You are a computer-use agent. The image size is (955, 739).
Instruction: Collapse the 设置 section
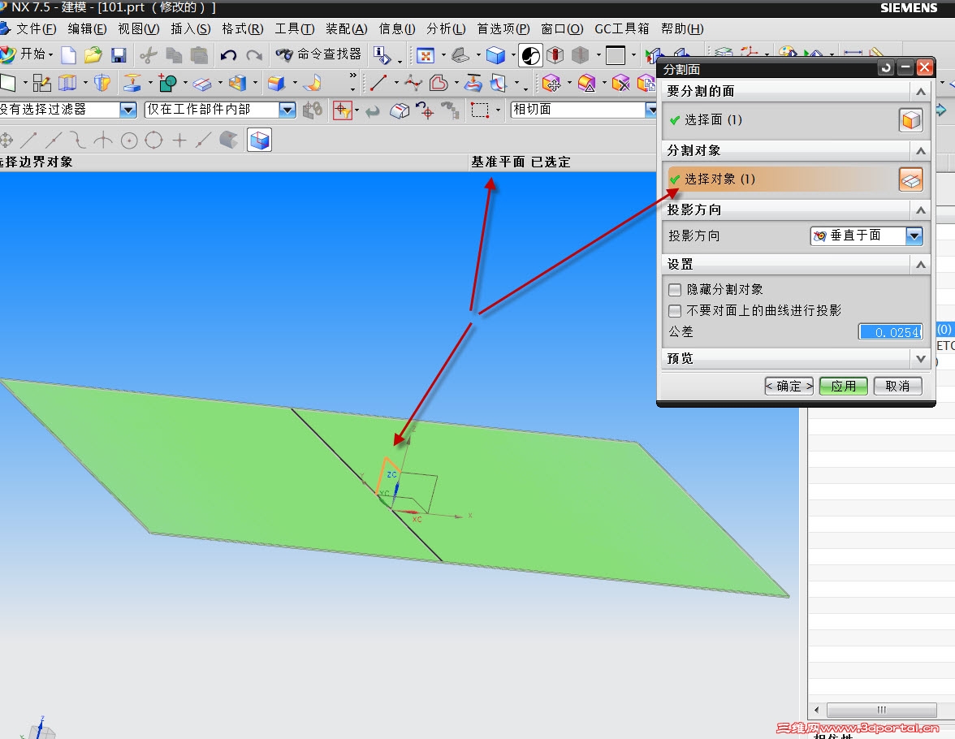pyautogui.click(x=920, y=265)
